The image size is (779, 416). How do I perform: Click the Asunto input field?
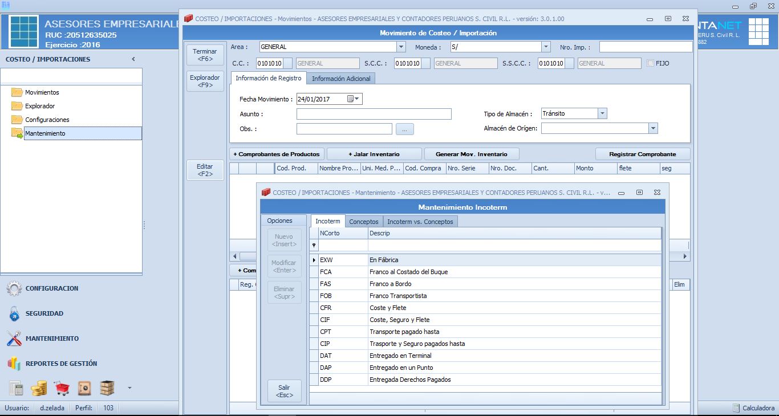click(374, 114)
